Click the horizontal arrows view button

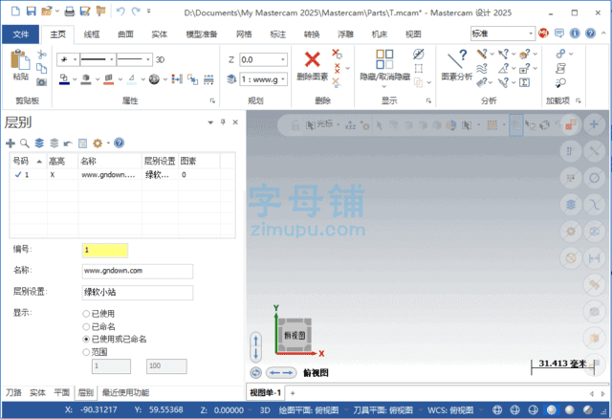(x=281, y=373)
